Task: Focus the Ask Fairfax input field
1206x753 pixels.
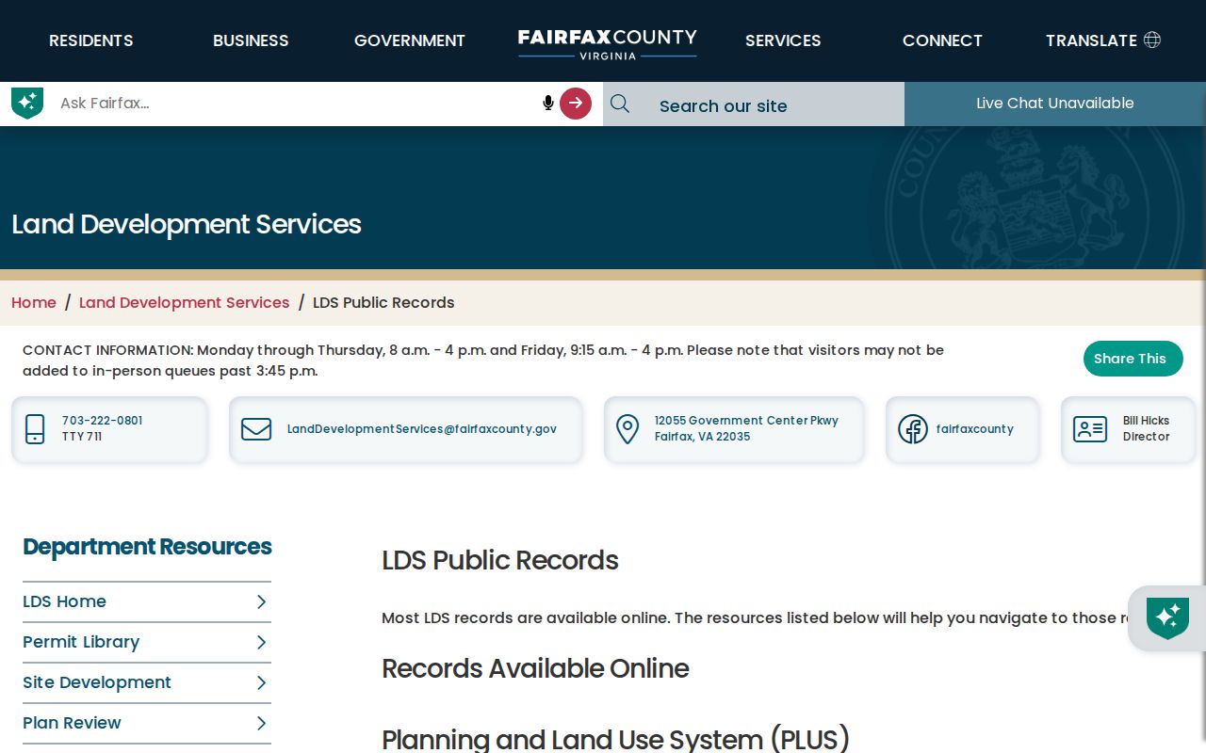Action: tap(292, 104)
